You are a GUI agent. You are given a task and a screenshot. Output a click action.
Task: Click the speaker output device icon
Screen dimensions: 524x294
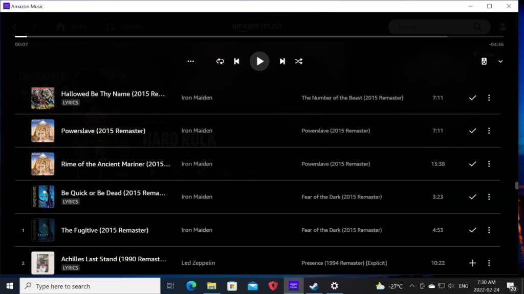(484, 61)
